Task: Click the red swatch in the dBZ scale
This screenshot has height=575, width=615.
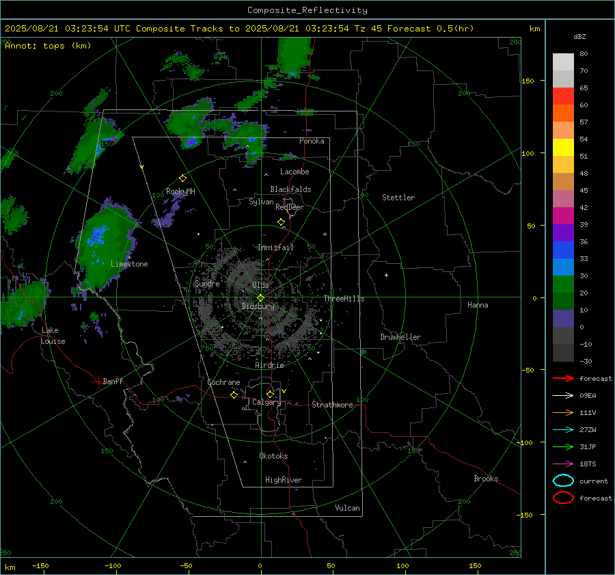Action: 563,96
